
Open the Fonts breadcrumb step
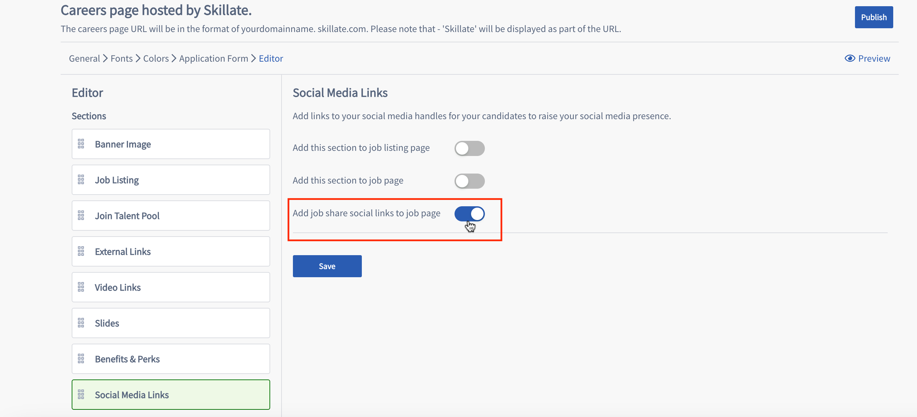point(121,58)
